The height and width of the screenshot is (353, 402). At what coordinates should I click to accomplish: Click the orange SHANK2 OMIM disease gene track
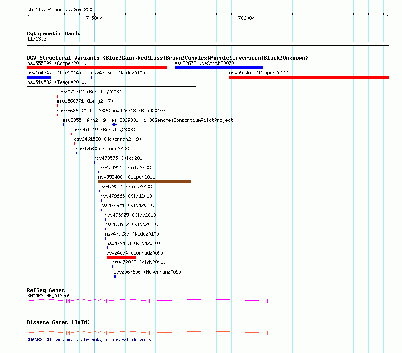[x=147, y=333]
